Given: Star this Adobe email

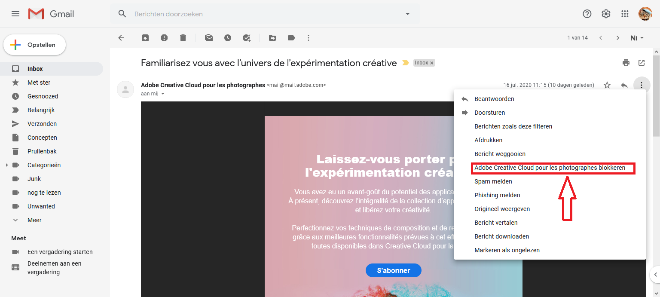Looking at the screenshot, I should point(607,85).
